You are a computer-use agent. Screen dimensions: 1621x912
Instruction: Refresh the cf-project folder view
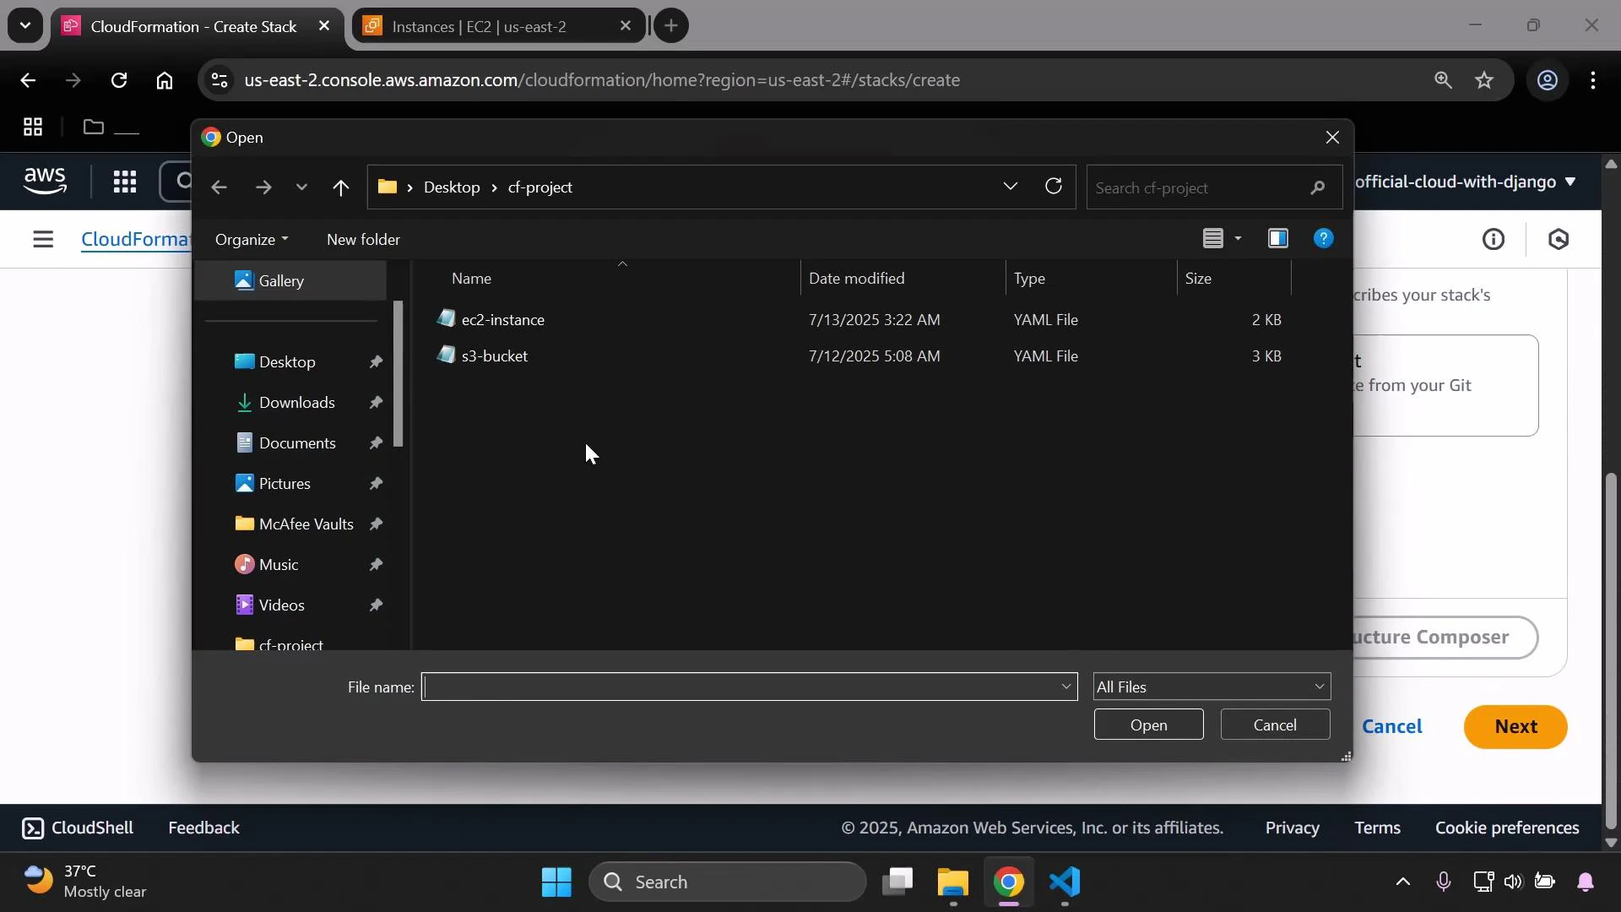(1053, 186)
